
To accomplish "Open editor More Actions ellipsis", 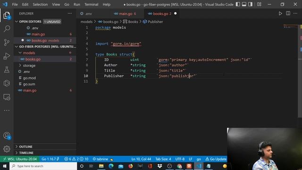I will pos(295,14).
